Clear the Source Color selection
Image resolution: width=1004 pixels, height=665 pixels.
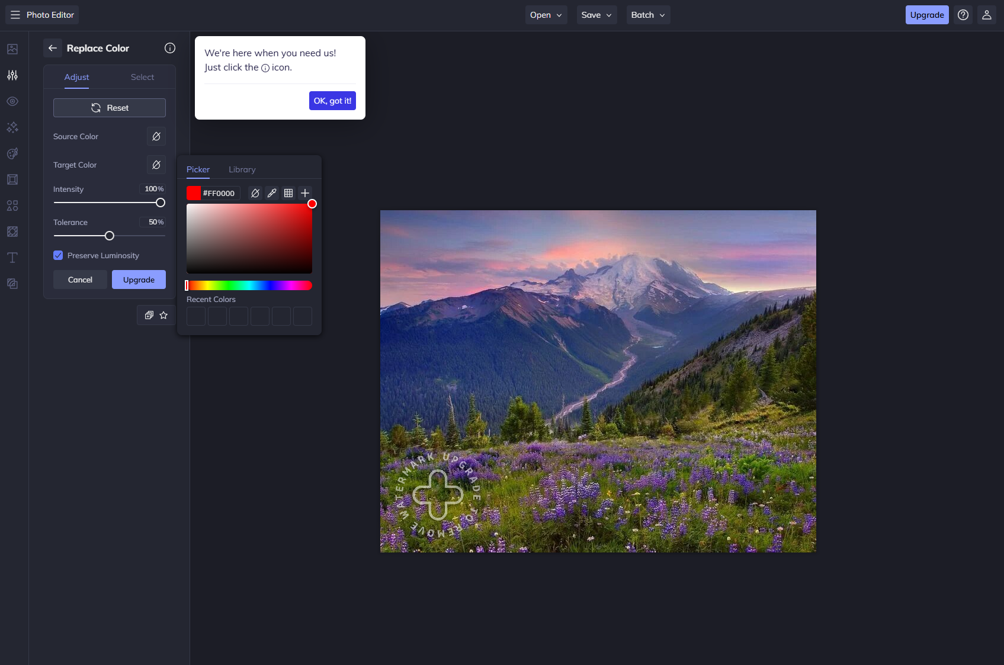coord(156,136)
